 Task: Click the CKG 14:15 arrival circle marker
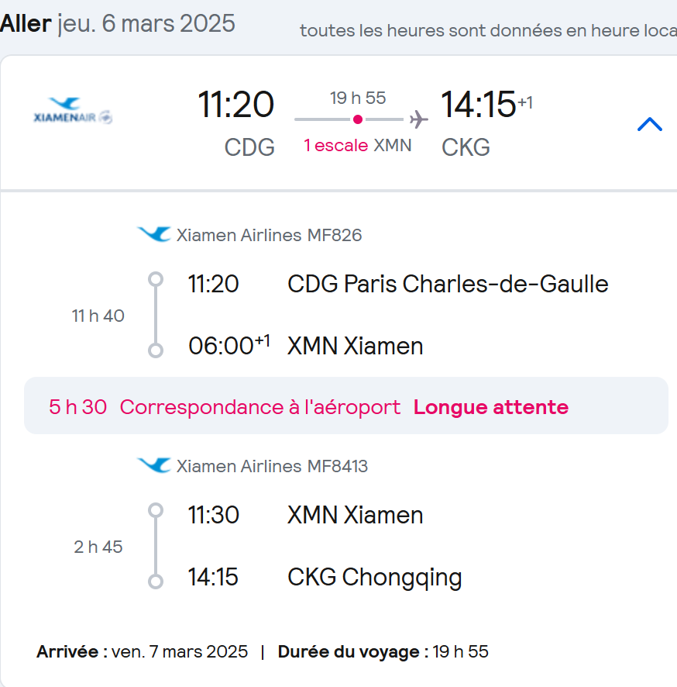[x=156, y=582]
